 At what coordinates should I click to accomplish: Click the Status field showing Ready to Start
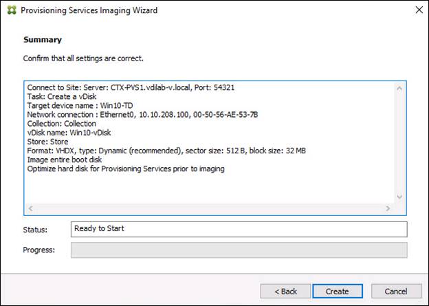[x=239, y=229]
